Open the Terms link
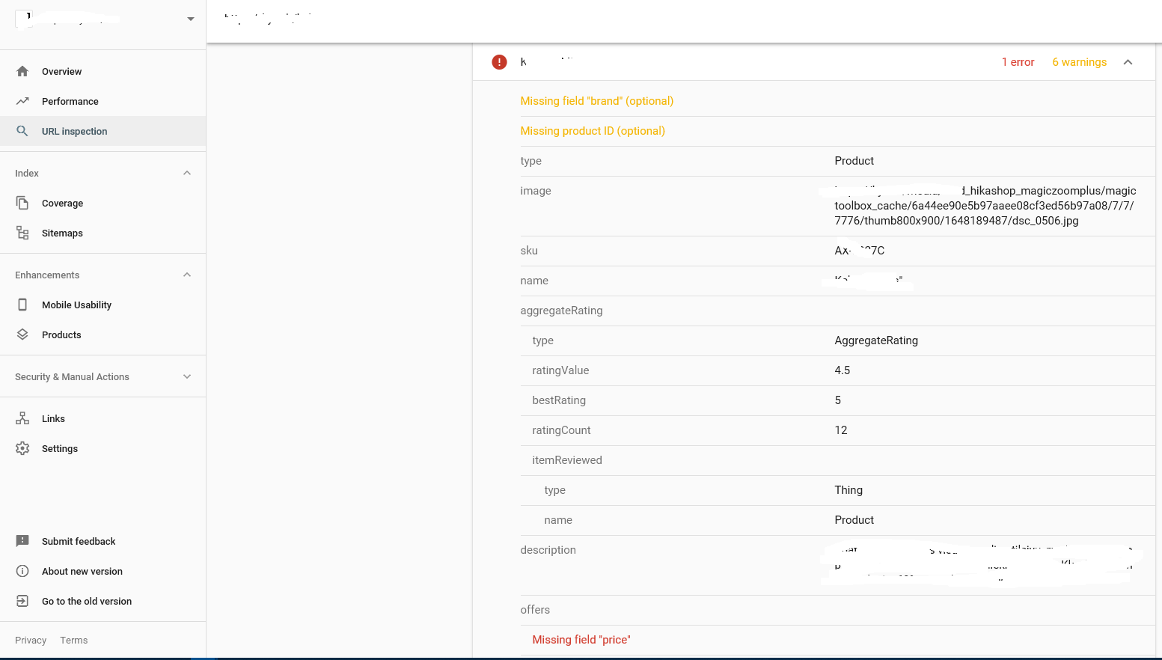1162x660 pixels. click(74, 640)
